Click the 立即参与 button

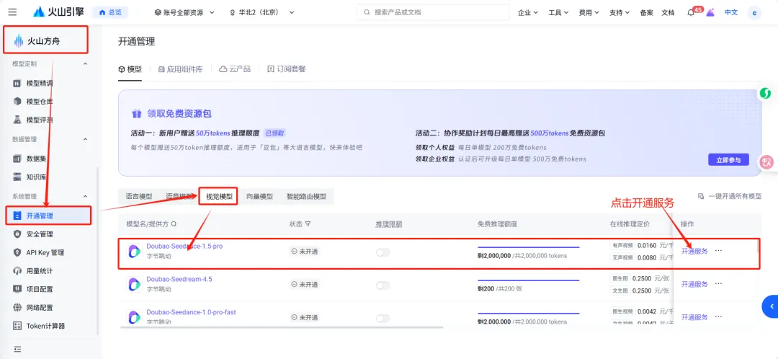(x=728, y=160)
